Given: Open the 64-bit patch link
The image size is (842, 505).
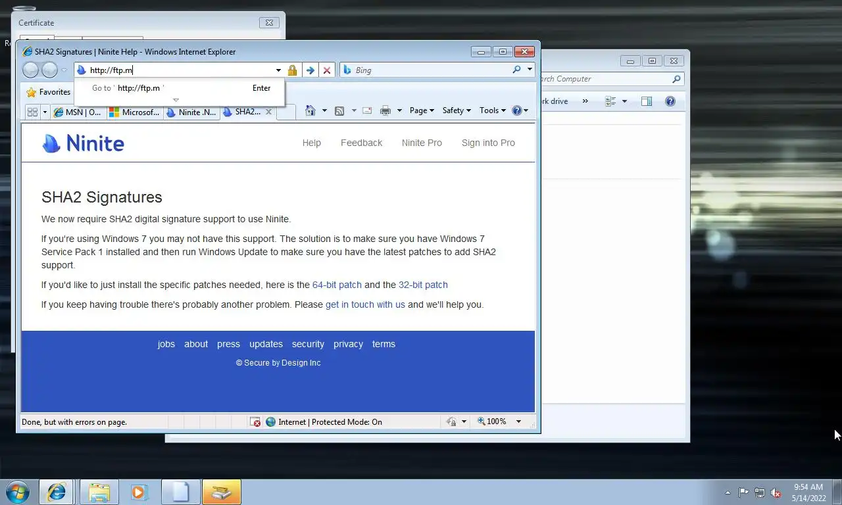Looking at the screenshot, I should point(337,285).
